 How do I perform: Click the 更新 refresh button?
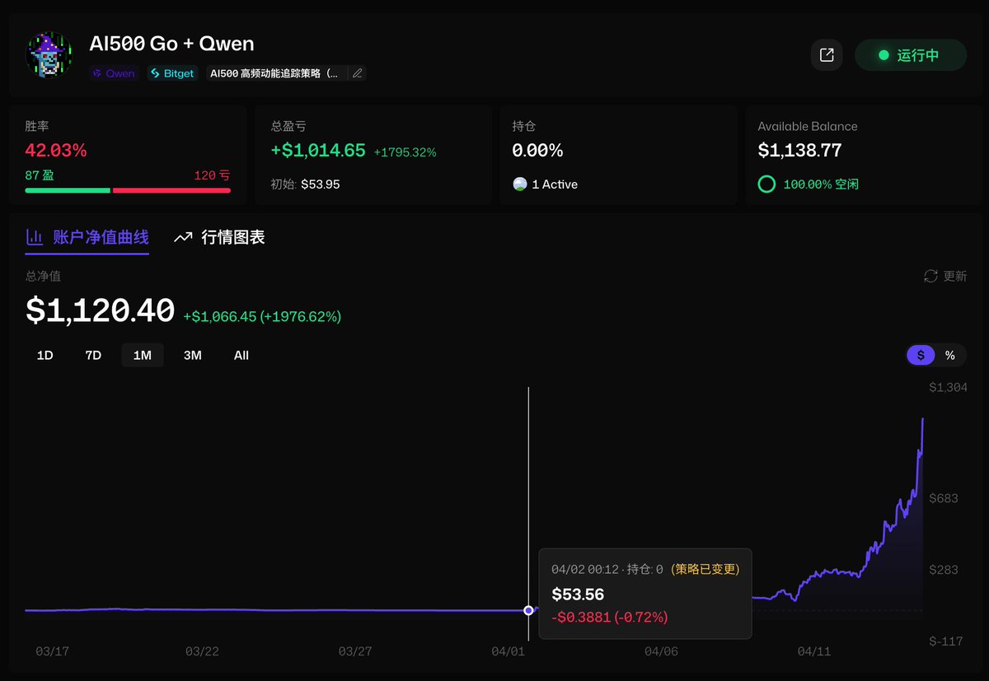click(x=945, y=276)
